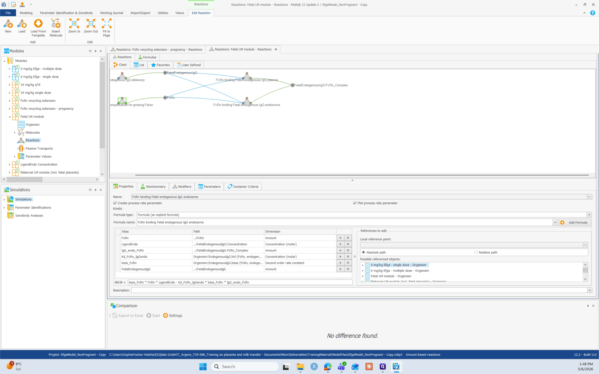
Task: Open the Description dropdown arrow
Action: [x=589, y=290]
